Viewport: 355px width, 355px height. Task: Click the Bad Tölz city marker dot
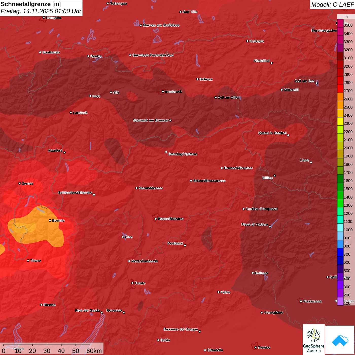pyautogui.click(x=180, y=12)
